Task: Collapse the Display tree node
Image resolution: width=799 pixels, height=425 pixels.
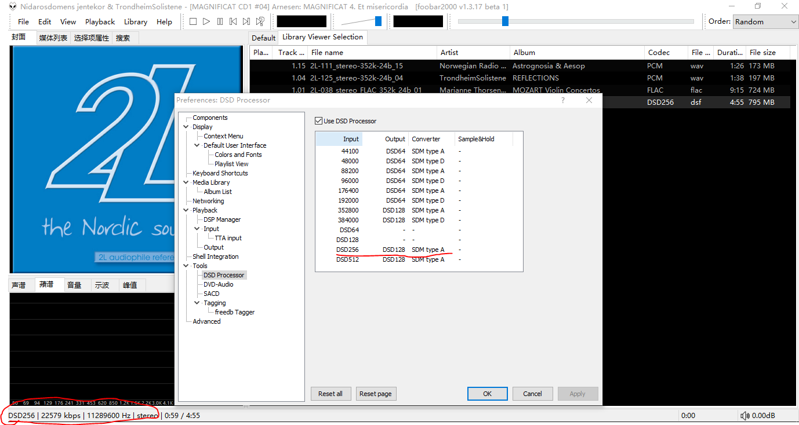Action: click(x=186, y=127)
